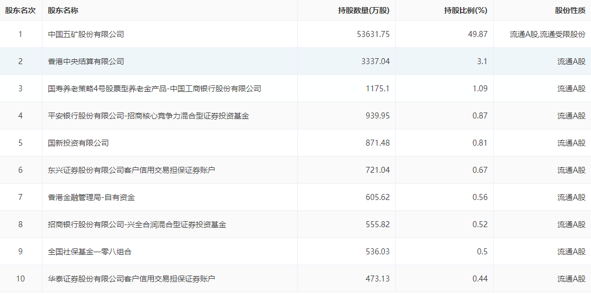591x294 pixels.
Task: Select 平安银行-招商核心竞争力混合型证券投资基金 name
Action: [148, 116]
